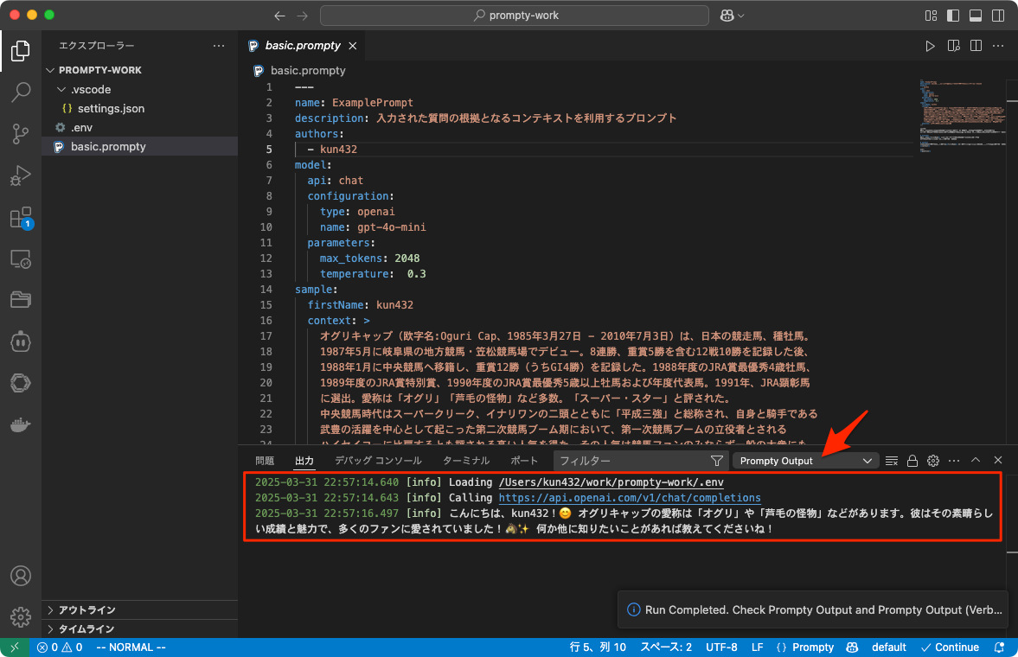The image size is (1018, 657).
Task: Click the editor minimap
Action: pyautogui.click(x=963, y=117)
